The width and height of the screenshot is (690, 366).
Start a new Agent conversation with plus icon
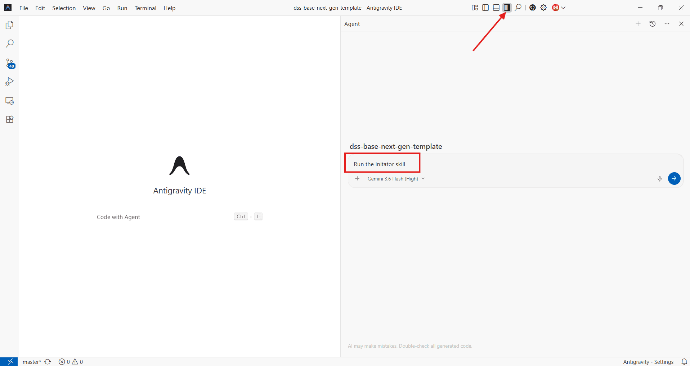coord(638,24)
